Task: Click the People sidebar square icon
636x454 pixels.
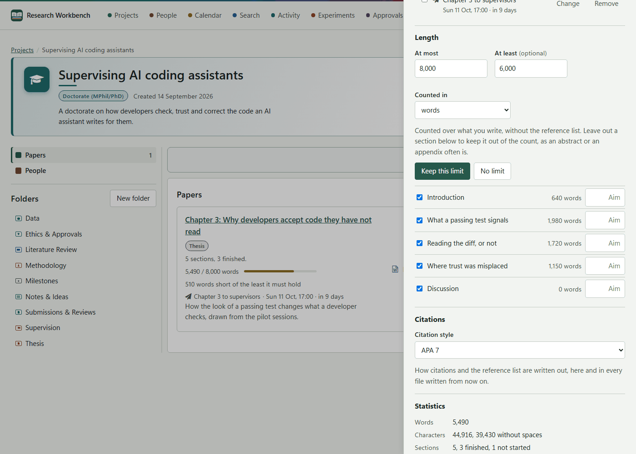Action: click(19, 171)
